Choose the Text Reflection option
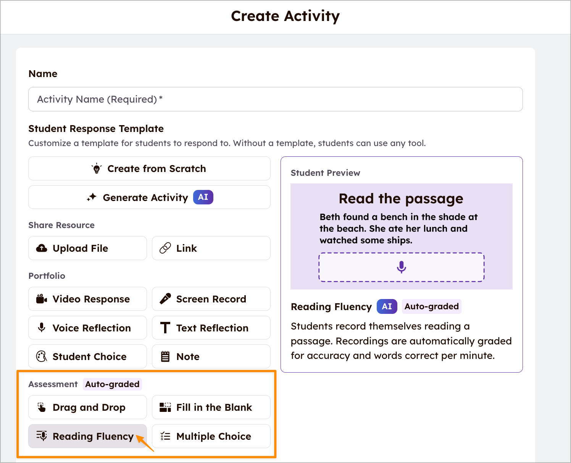This screenshot has width=571, height=463. (211, 328)
